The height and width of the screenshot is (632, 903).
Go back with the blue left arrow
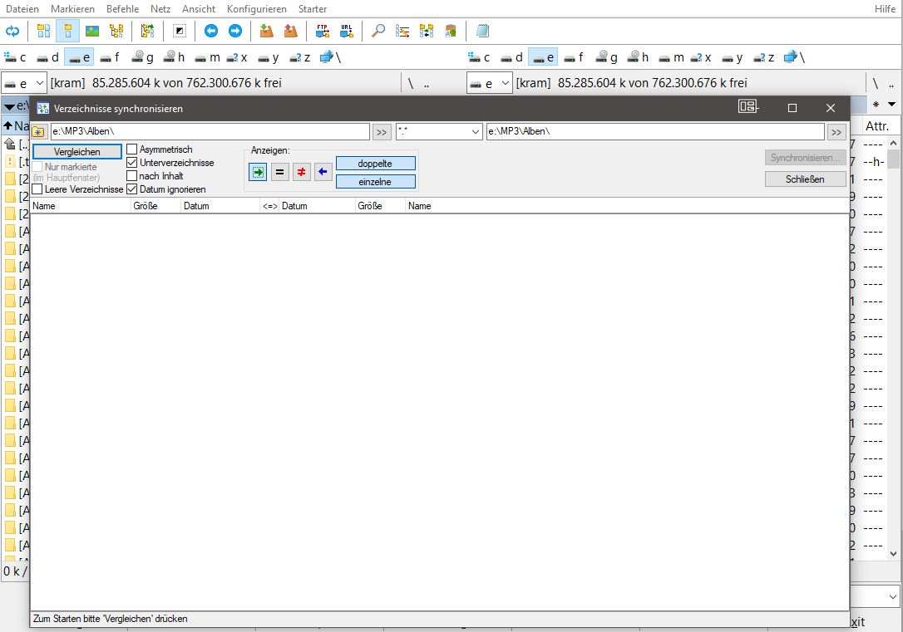(211, 31)
